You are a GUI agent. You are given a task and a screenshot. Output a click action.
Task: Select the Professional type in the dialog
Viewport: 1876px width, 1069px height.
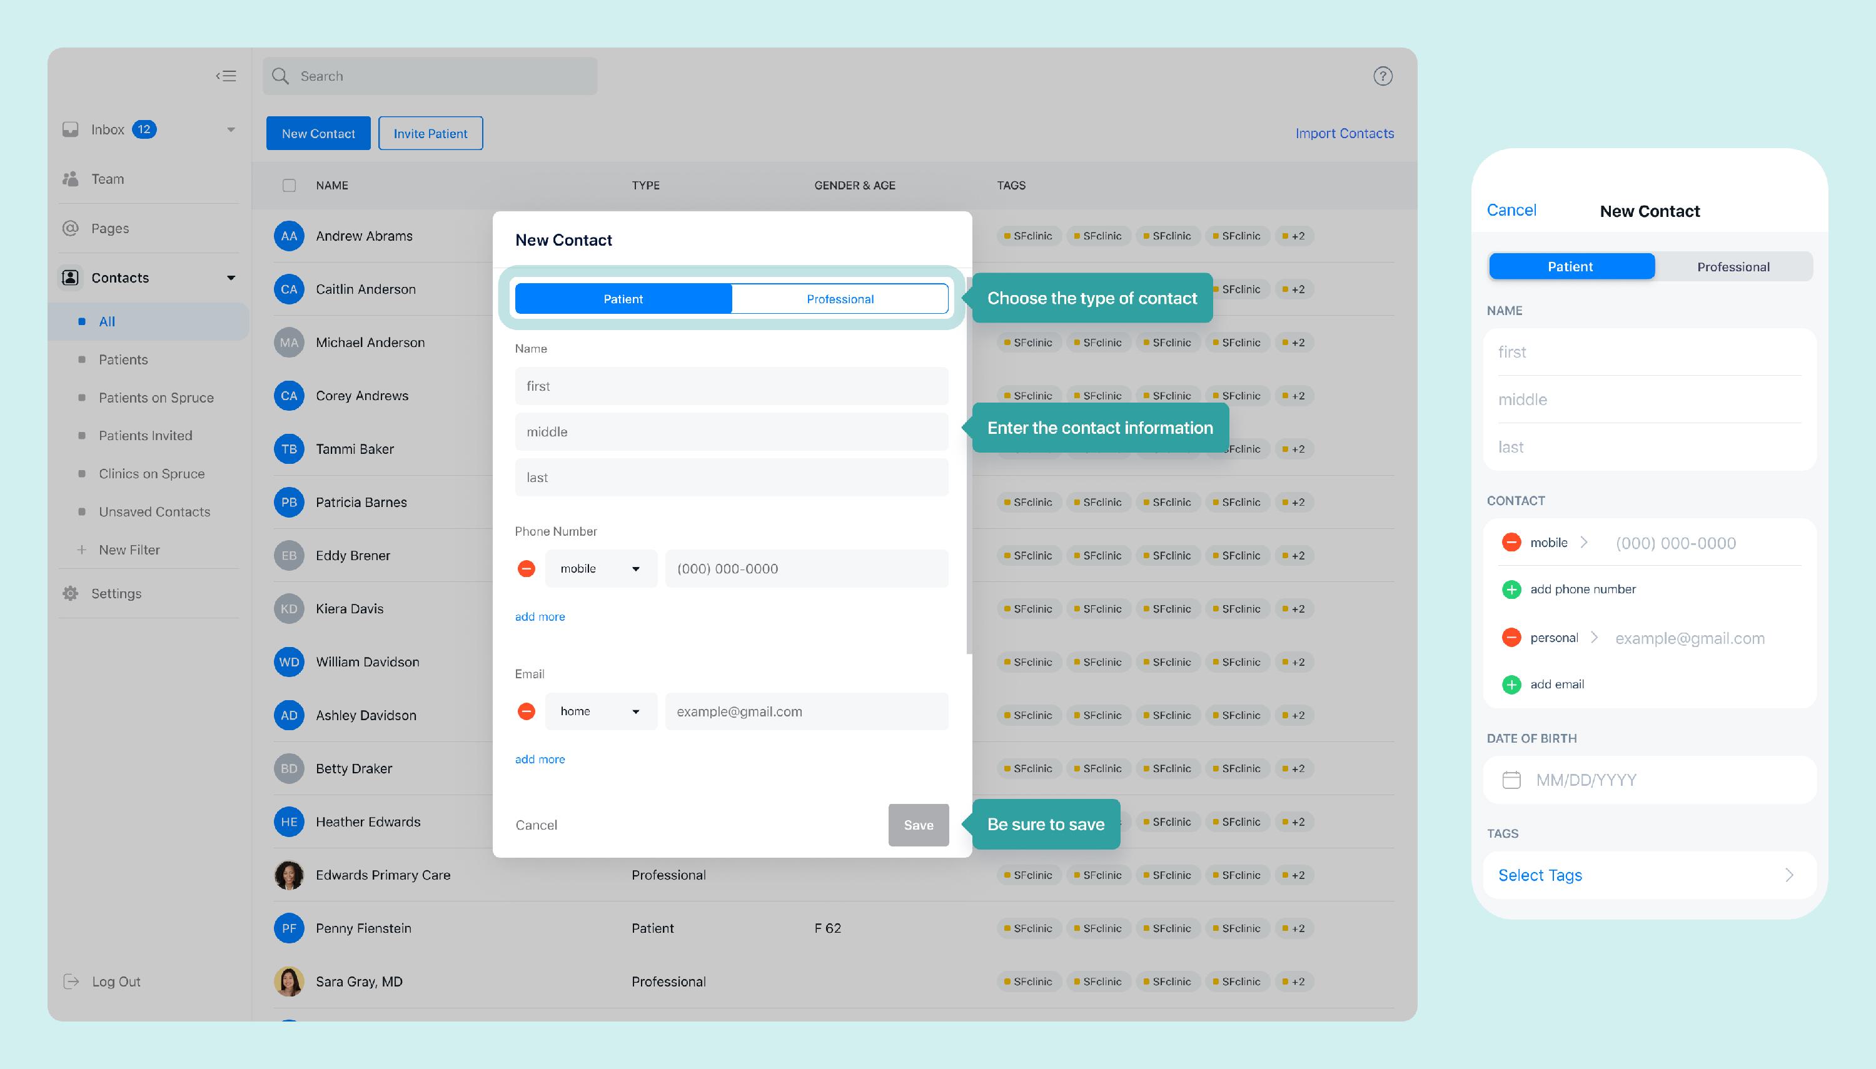coord(839,299)
